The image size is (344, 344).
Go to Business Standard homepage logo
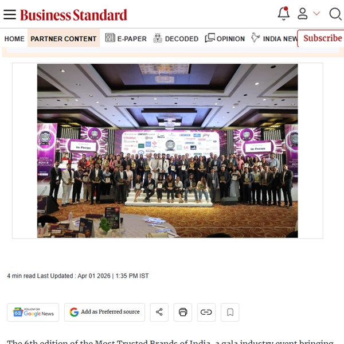tap(74, 15)
